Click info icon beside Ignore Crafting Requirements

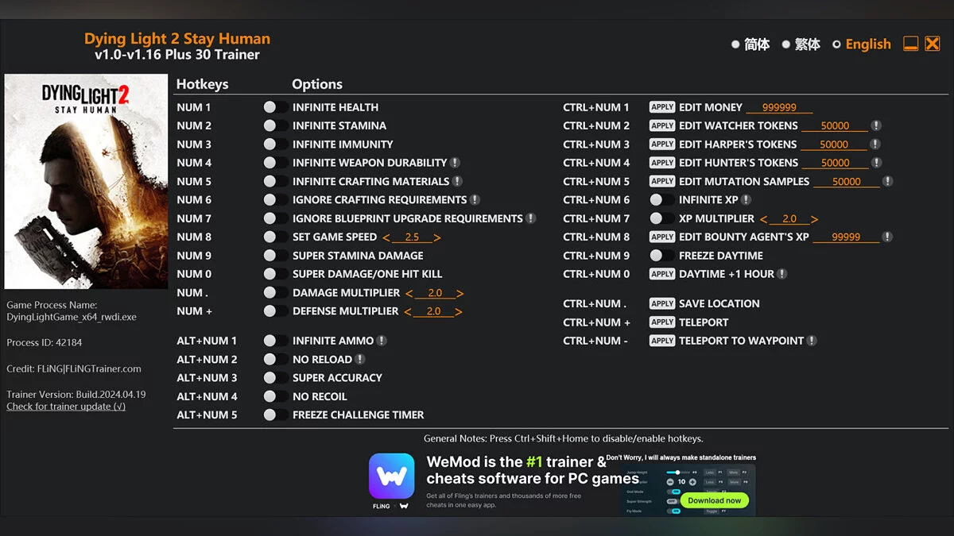click(475, 200)
